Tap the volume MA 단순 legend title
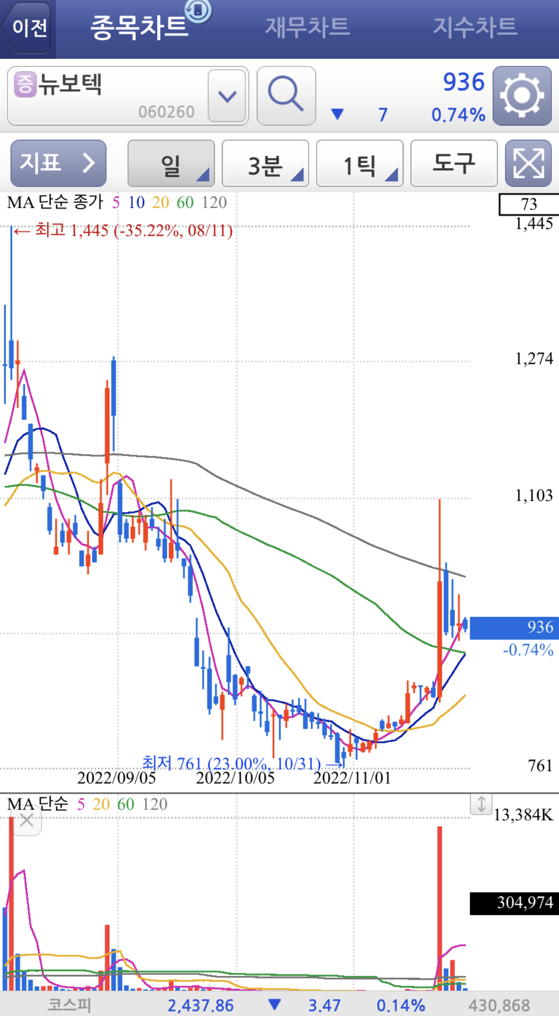This screenshot has width=559, height=1016. (x=38, y=804)
